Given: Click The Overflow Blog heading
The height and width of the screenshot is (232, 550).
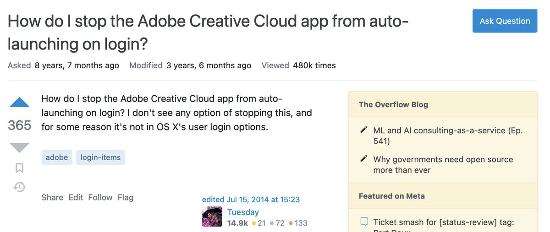Looking at the screenshot, I should (393, 104).
